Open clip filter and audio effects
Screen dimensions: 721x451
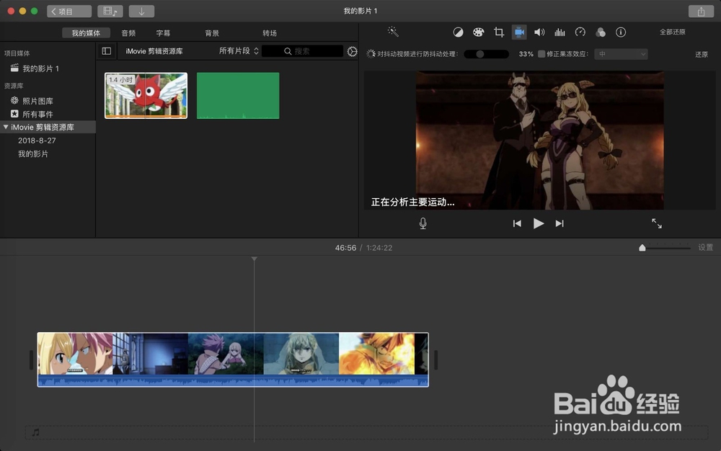coord(601,32)
